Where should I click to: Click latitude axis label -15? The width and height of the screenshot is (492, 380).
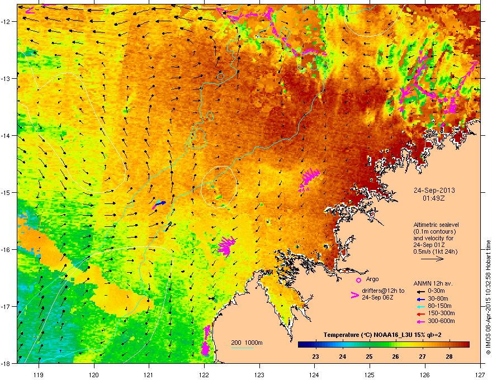point(6,192)
